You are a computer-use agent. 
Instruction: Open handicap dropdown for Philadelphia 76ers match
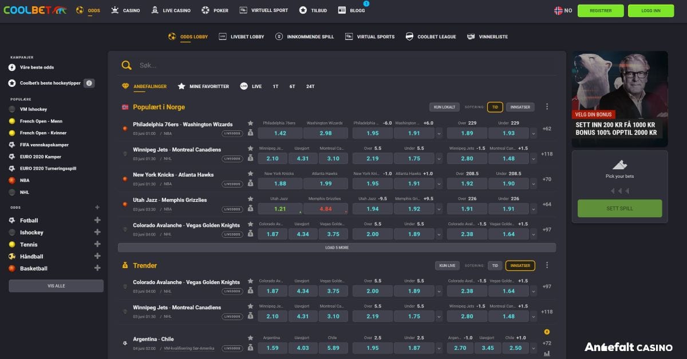click(x=439, y=133)
